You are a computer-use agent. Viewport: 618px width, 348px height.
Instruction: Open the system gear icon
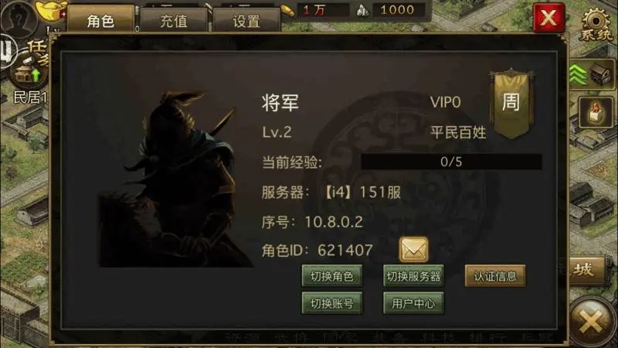(596, 24)
